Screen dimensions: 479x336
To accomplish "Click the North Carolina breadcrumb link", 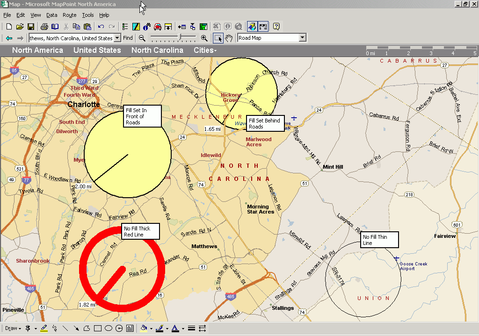I will tap(157, 50).
